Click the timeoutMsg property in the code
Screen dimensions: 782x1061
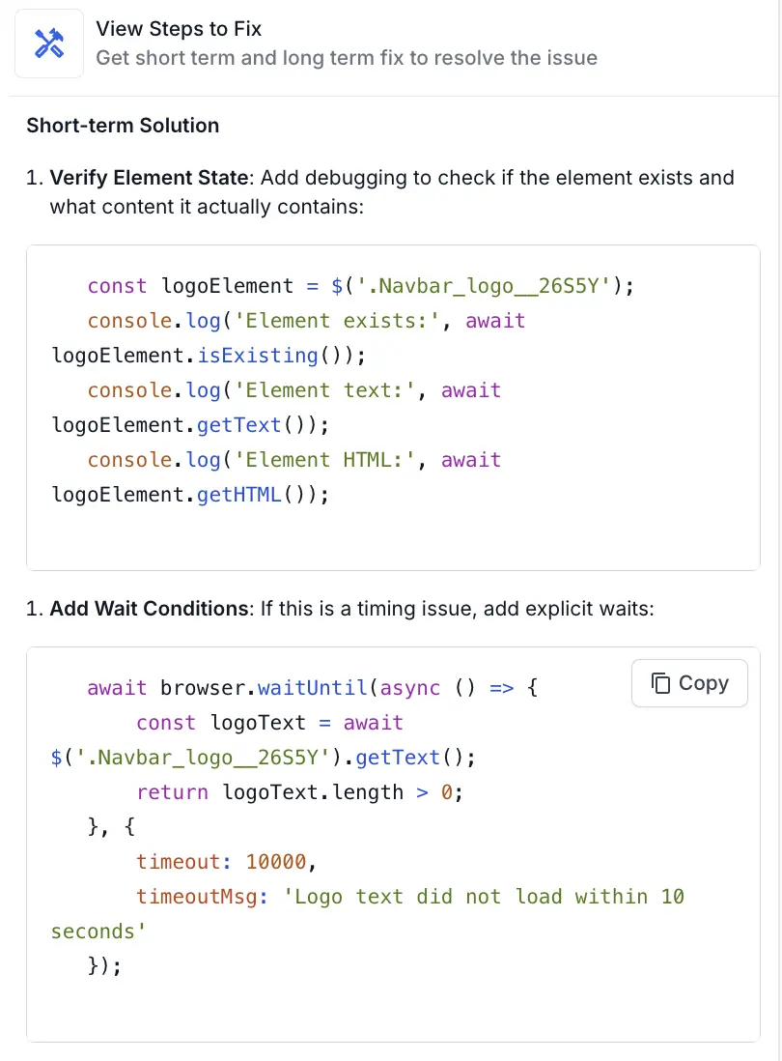[203, 897]
